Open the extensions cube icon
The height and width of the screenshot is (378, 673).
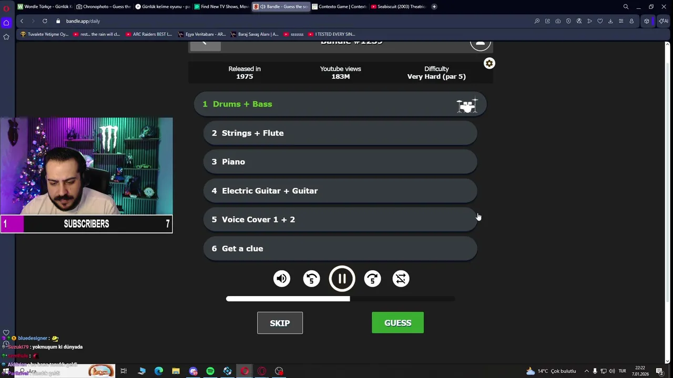[647, 21]
